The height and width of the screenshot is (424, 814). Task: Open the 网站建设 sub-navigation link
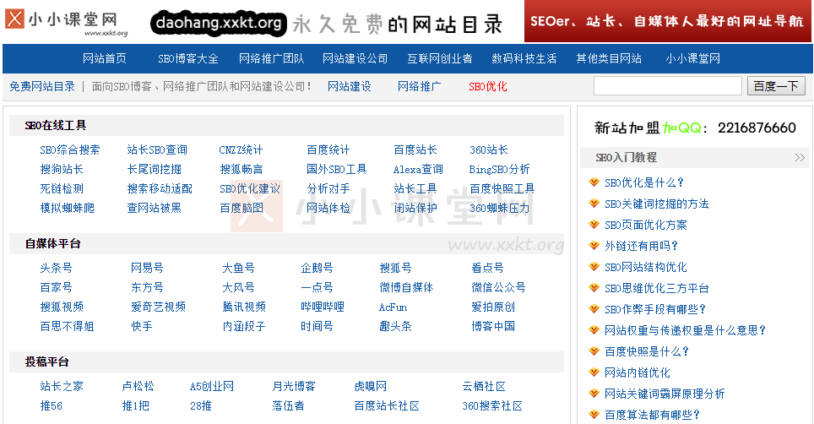[350, 87]
